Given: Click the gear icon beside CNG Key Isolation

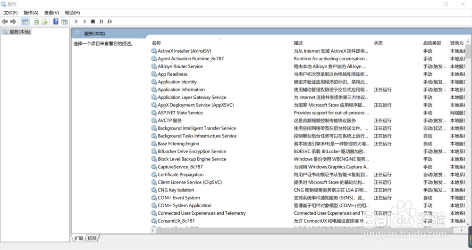Looking at the screenshot, I should [x=154, y=190].
